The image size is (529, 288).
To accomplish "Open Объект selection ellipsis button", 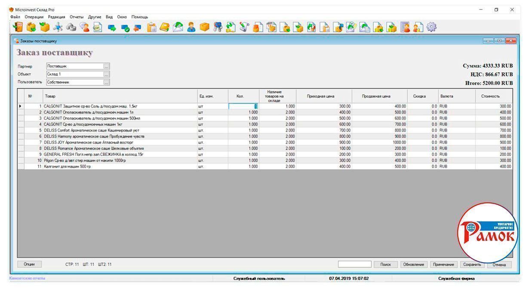I will coord(106,74).
